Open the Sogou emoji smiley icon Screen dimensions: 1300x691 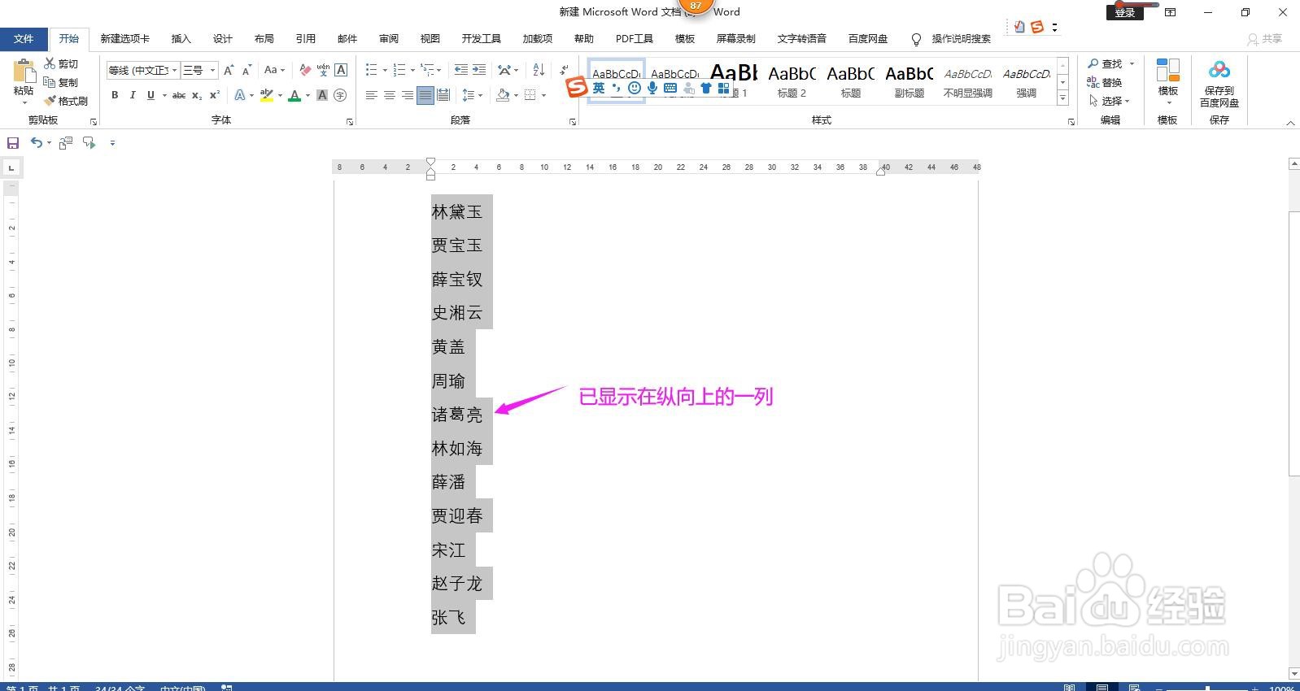635,88
